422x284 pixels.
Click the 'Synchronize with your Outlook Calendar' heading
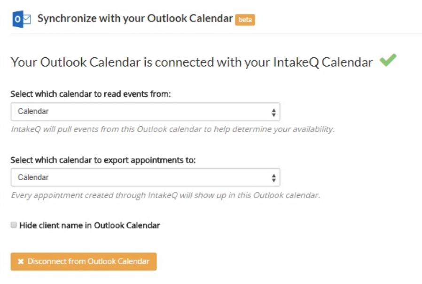pos(135,19)
